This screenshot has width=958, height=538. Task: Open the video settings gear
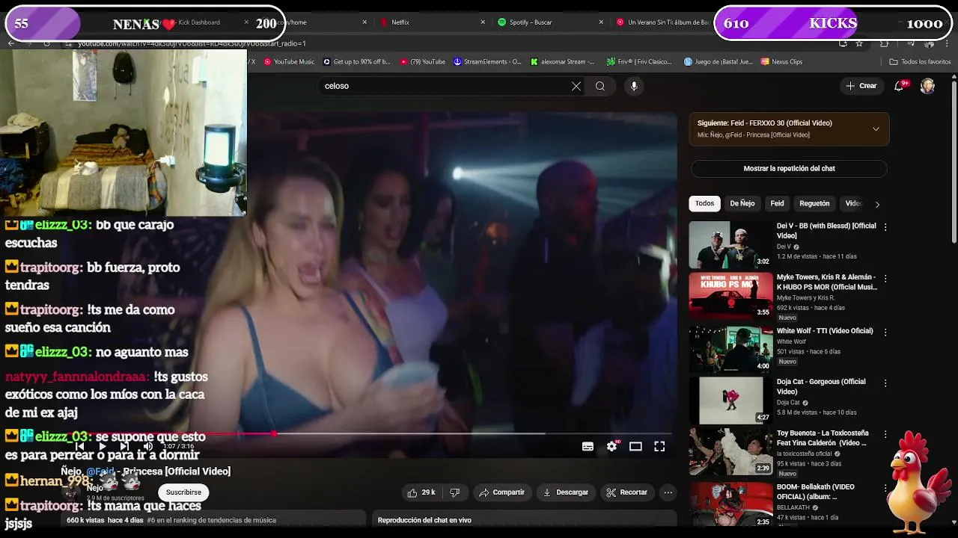click(612, 446)
